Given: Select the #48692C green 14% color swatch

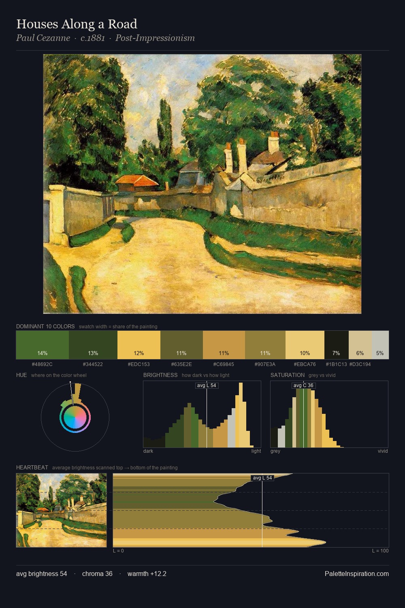Looking at the screenshot, I should 43,345.
